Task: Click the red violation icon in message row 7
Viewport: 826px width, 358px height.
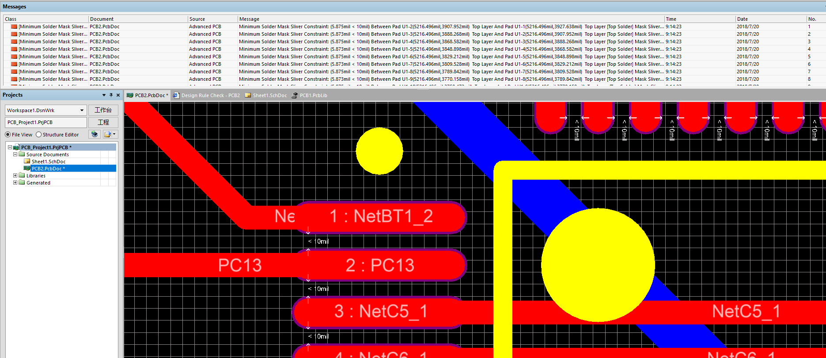Action: pyautogui.click(x=14, y=72)
